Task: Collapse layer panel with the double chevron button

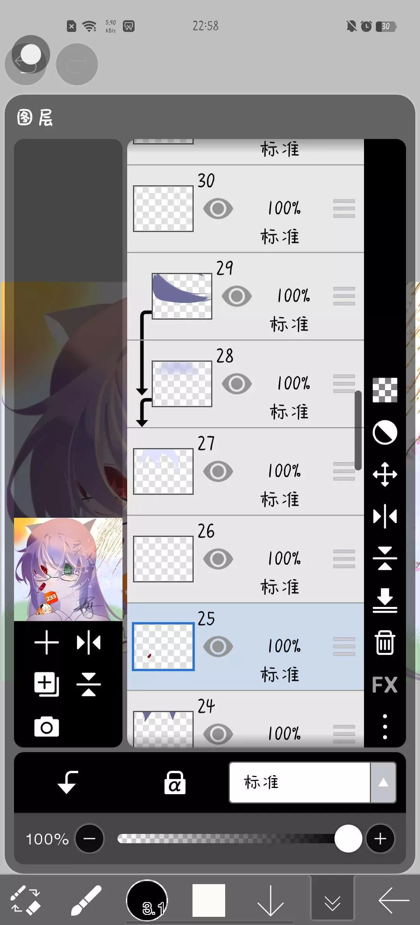Action: [x=332, y=900]
